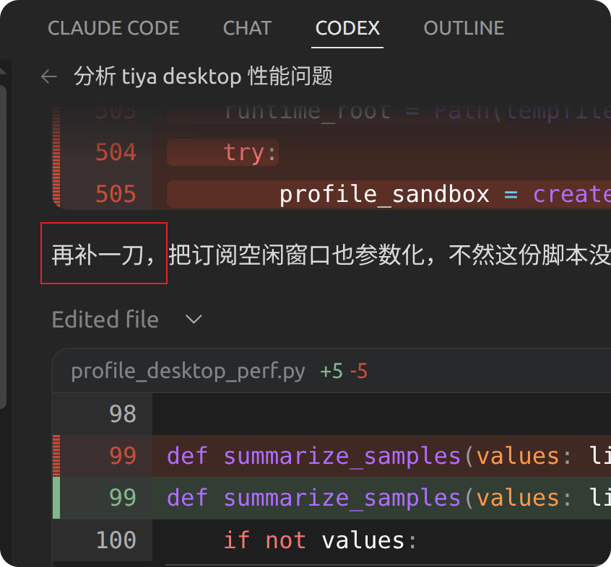Click line number 505 in the diff

click(116, 194)
